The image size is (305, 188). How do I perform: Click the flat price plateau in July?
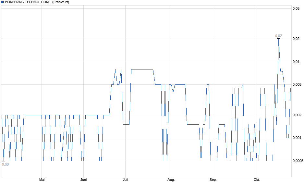point(142,69)
